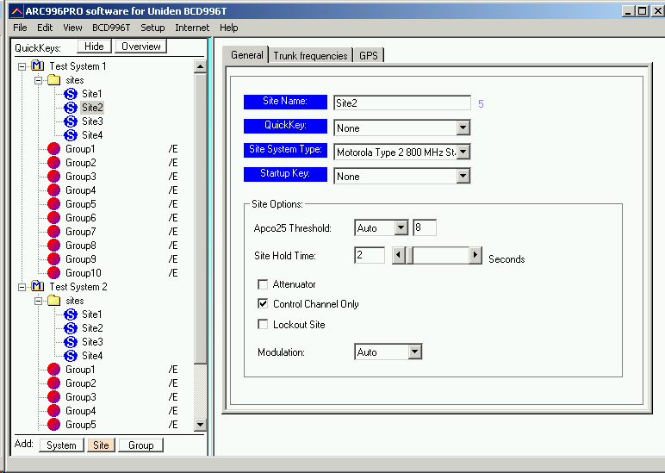Collapse the Test System 2 tree node
This screenshot has width=665, height=473.
(x=22, y=287)
